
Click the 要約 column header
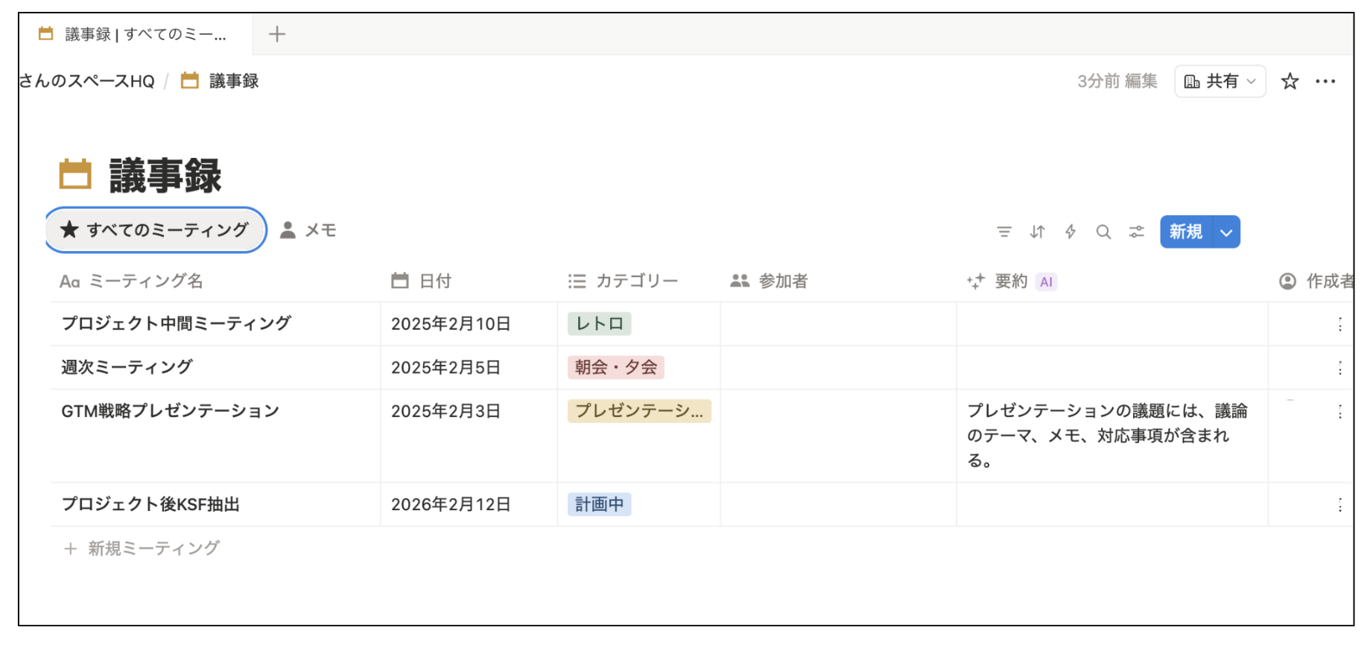tap(1011, 281)
